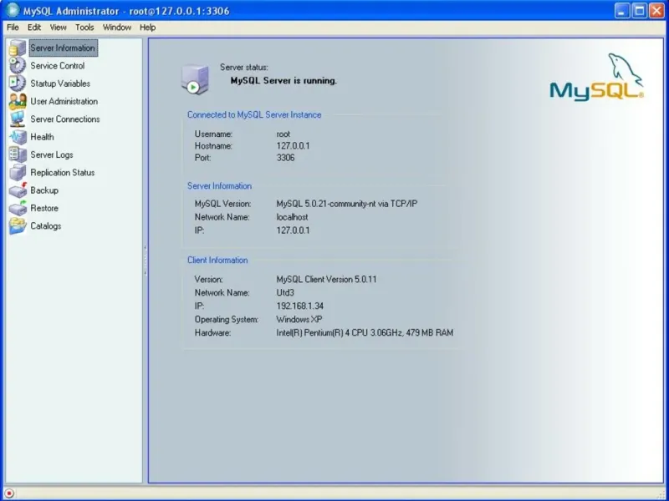Open Replication Status section

(x=62, y=173)
